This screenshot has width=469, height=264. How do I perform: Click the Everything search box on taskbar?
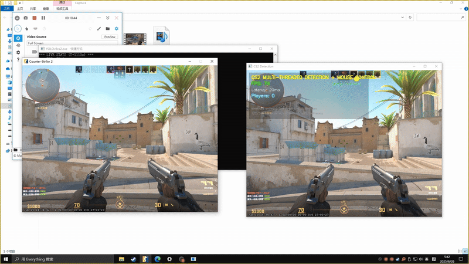(63, 259)
